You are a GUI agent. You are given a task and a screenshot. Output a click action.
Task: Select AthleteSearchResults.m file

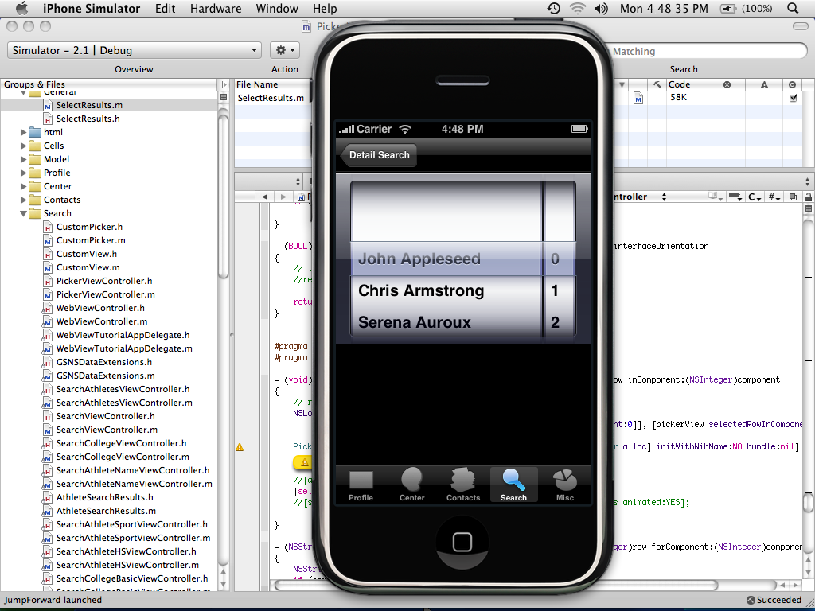106,511
